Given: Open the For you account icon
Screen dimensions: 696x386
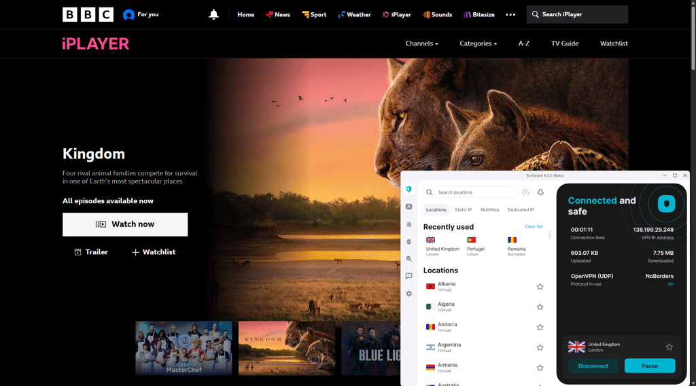Looking at the screenshot, I should click(x=128, y=15).
